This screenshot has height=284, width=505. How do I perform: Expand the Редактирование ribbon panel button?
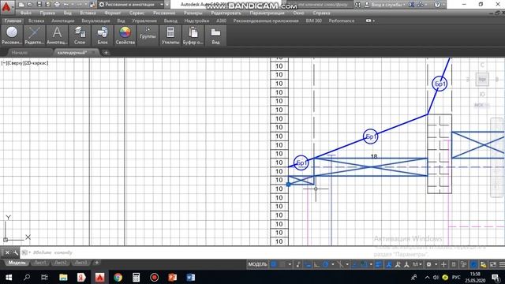[x=35, y=35]
